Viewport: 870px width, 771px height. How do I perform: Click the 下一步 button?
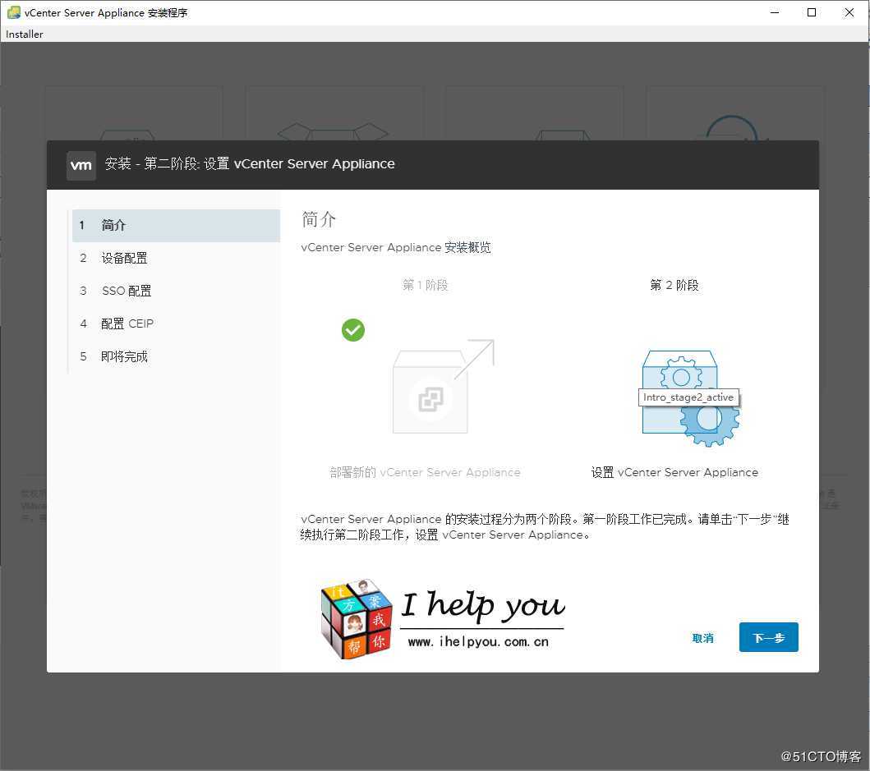pos(768,637)
